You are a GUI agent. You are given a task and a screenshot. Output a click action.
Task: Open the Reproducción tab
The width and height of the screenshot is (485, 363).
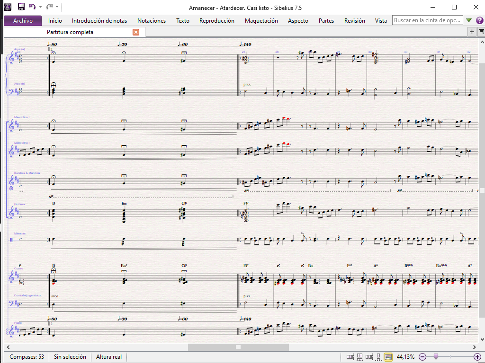pyautogui.click(x=217, y=21)
